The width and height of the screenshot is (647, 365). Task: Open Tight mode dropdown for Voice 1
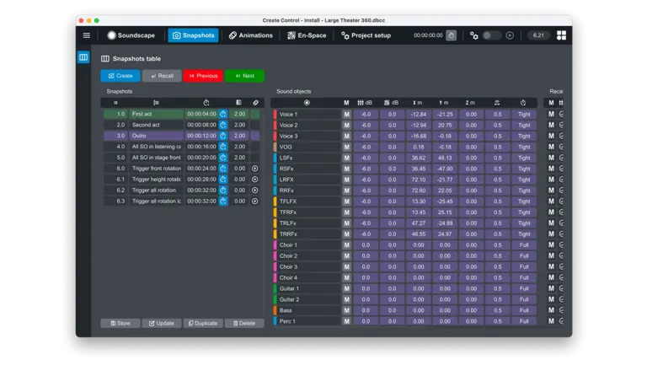pyautogui.click(x=524, y=115)
